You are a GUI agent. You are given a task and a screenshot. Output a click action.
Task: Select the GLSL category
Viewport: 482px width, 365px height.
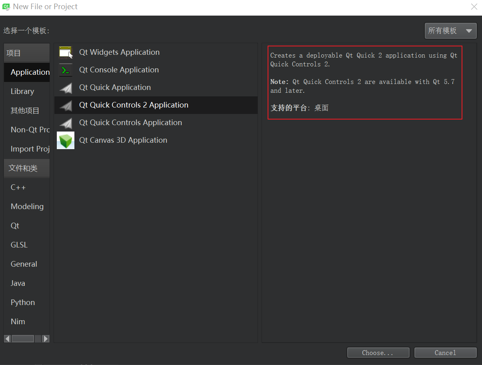click(x=27, y=245)
